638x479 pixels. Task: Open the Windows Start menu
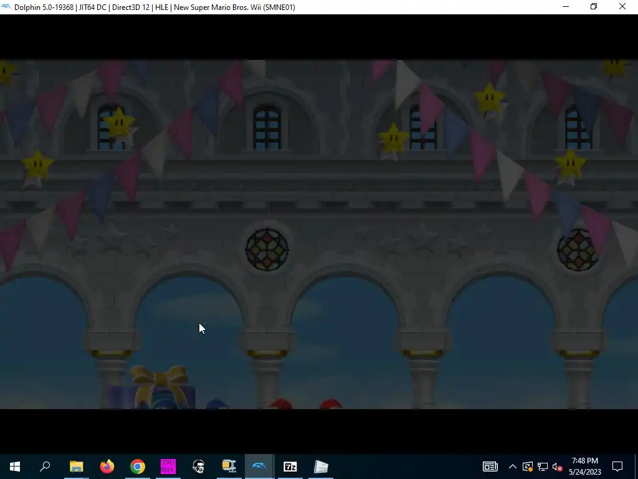coord(15,467)
